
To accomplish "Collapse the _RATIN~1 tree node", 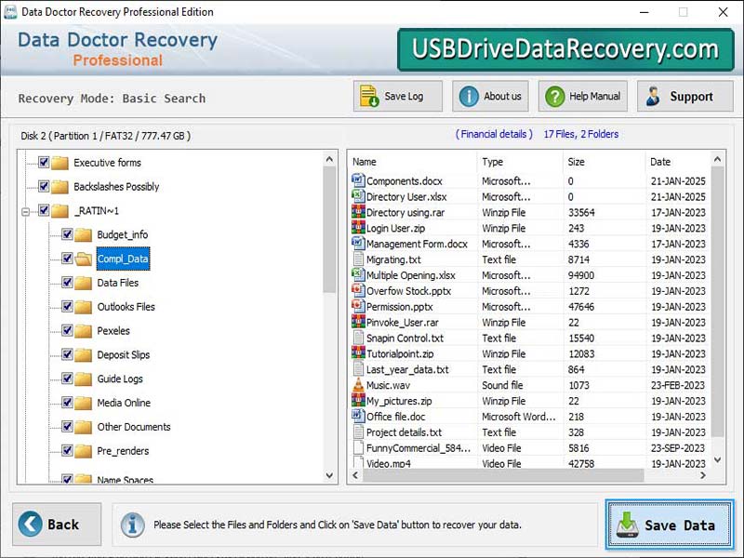I will pos(24,209).
